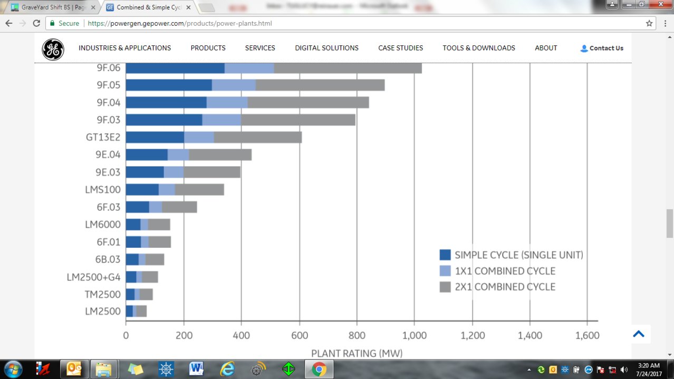Image resolution: width=674 pixels, height=379 pixels.
Task: Open Windows Explorer from the taskbar
Action: coord(104,369)
